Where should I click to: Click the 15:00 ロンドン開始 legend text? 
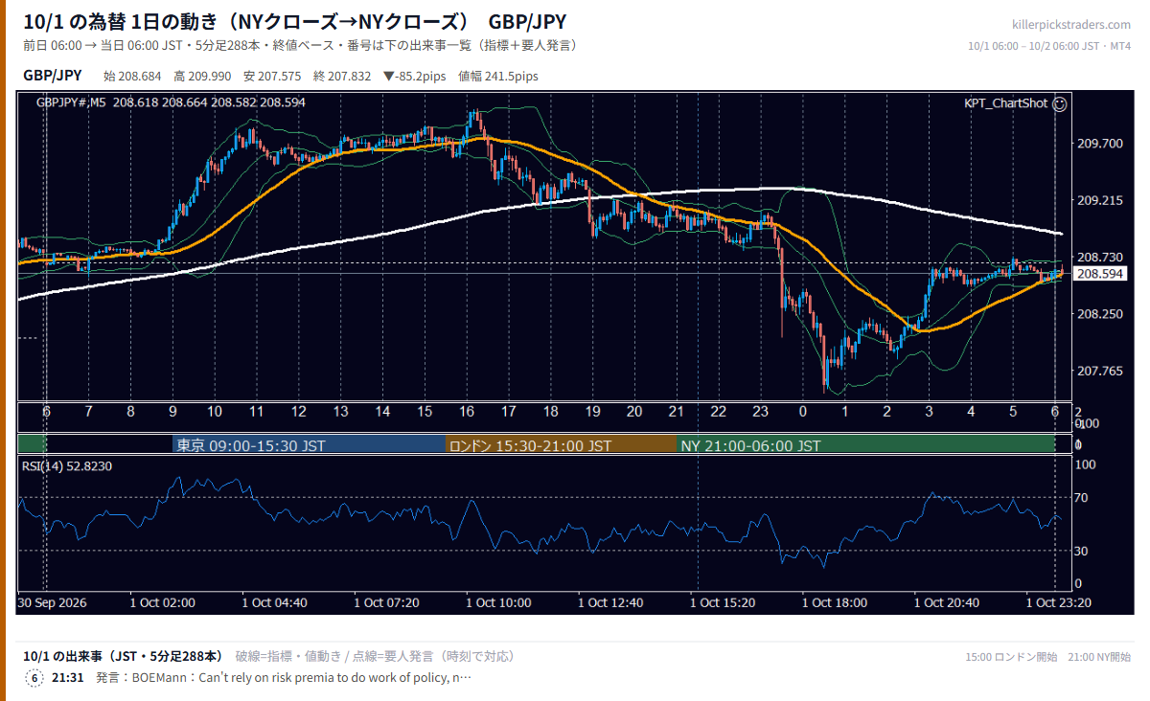(x=1011, y=657)
